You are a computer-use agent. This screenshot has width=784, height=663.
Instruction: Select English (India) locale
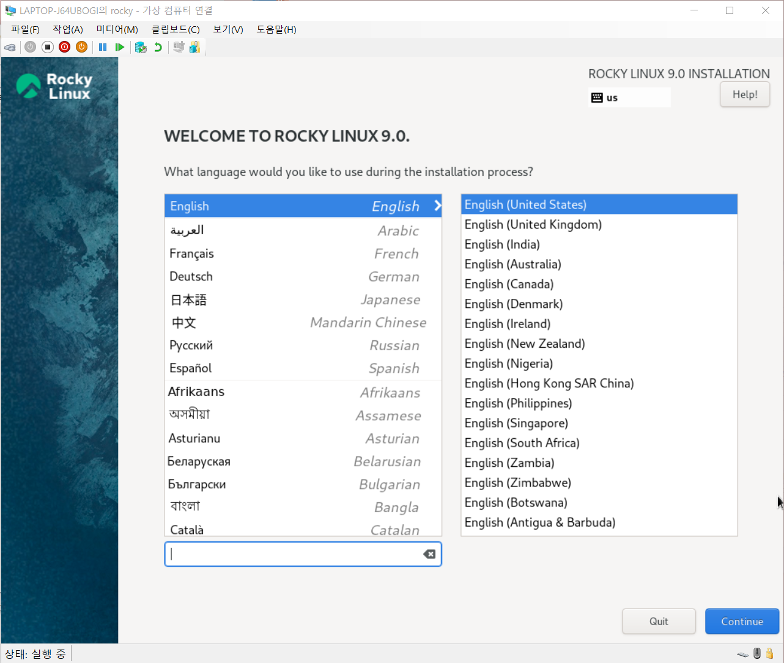599,244
